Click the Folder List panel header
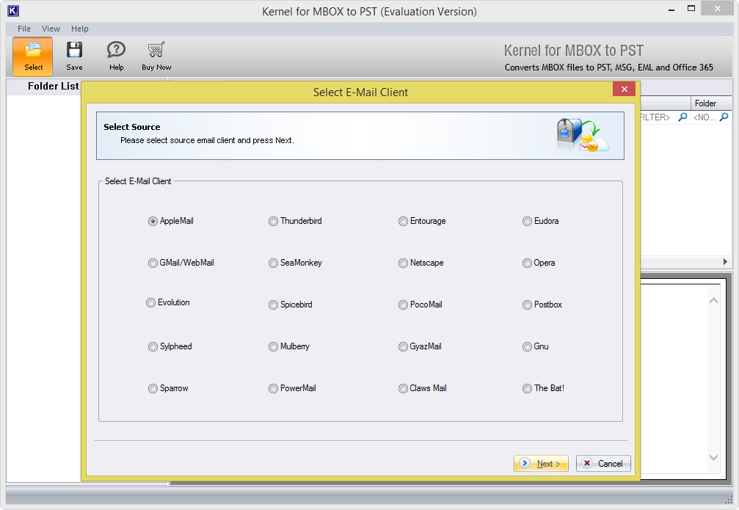Viewport: 739px width, 510px height. (x=53, y=87)
